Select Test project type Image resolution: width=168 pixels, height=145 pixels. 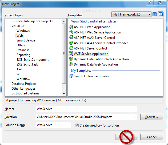click(x=19, y=69)
